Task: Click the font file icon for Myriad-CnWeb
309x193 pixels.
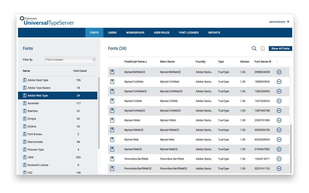Action: (112, 101)
